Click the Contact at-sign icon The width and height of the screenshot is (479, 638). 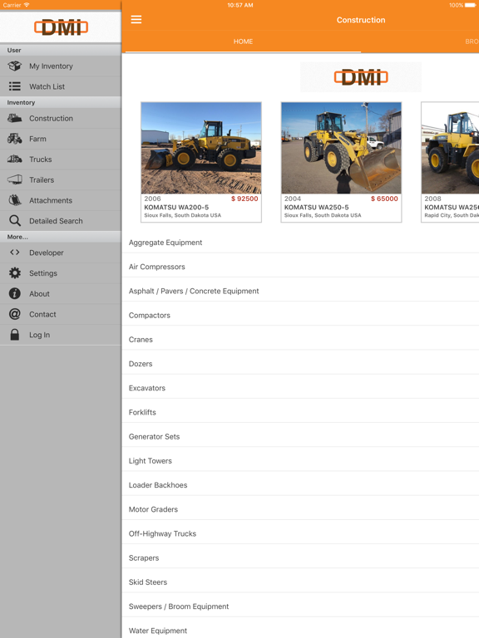[x=15, y=314]
